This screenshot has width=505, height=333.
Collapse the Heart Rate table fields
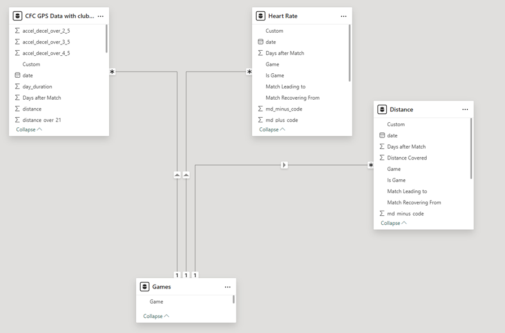[x=272, y=130]
